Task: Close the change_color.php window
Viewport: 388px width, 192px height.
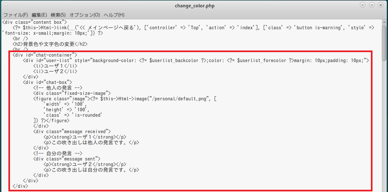Action: (381, 5)
